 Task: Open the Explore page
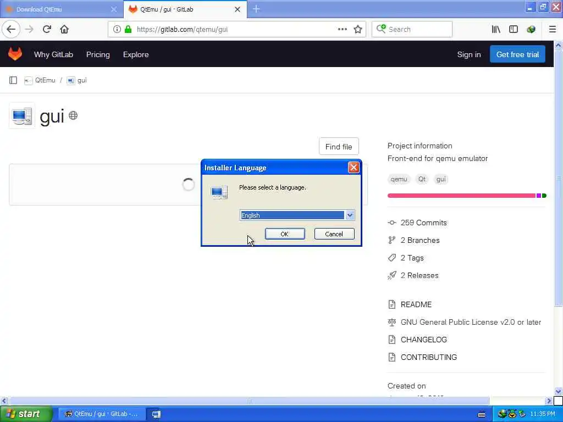point(136,54)
